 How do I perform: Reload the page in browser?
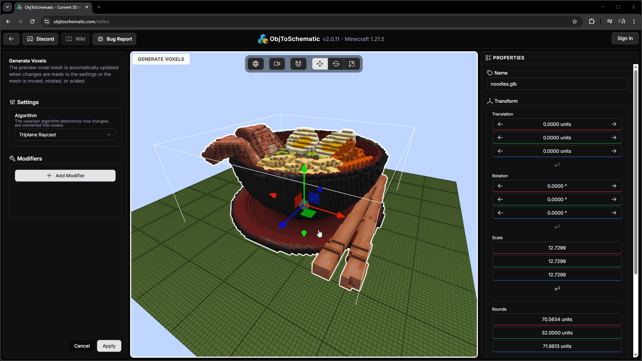[x=32, y=21]
